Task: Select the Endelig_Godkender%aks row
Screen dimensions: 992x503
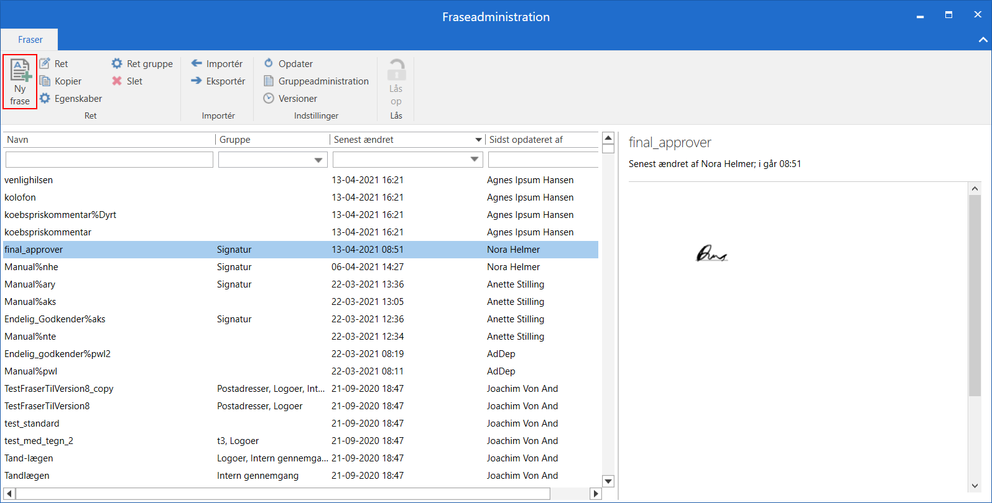Action: coord(300,319)
